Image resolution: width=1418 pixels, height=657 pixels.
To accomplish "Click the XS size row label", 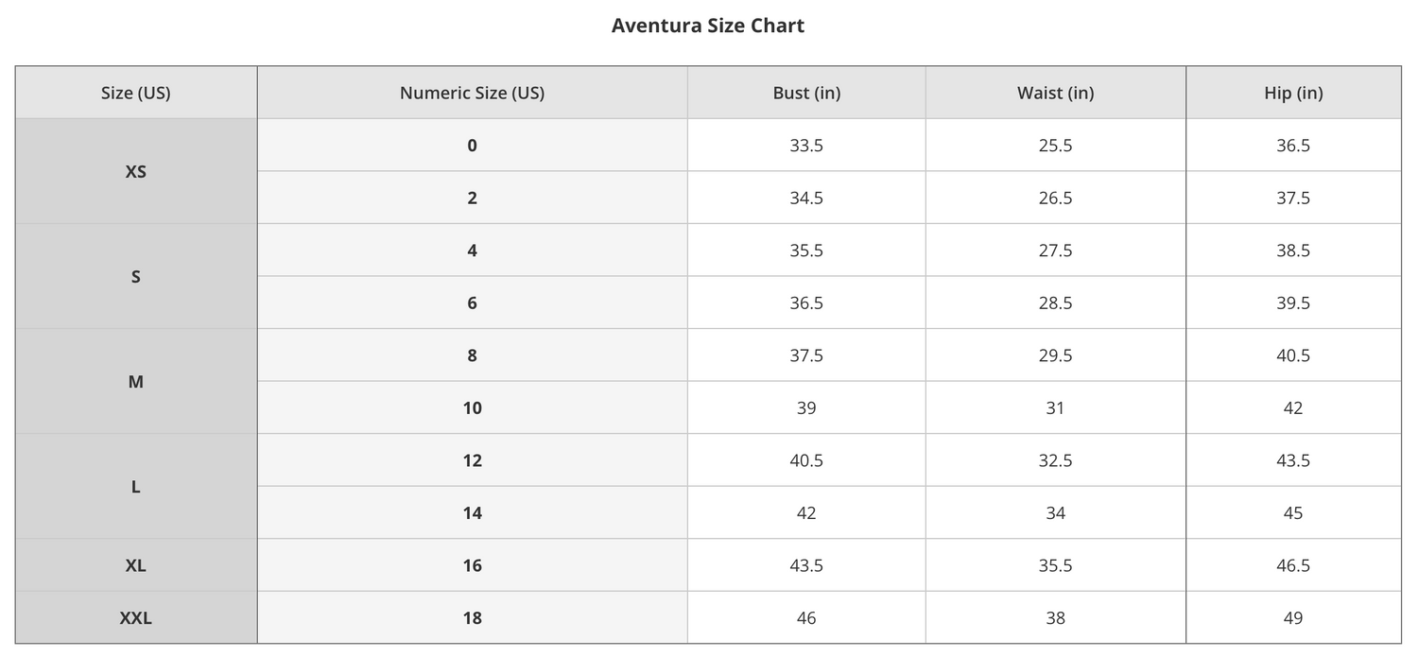I will (136, 171).
